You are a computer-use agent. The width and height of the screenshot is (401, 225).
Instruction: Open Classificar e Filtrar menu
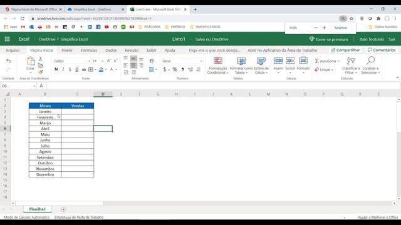coord(351,66)
